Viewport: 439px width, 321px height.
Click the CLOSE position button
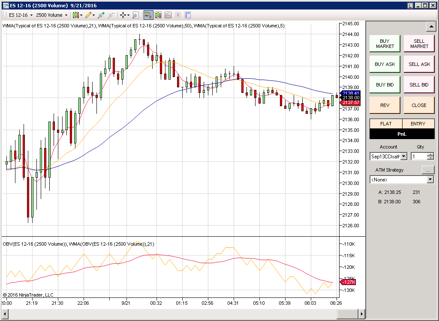419,105
